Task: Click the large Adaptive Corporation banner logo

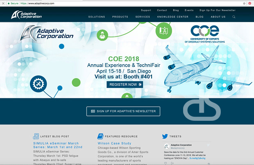Action: coord(47,33)
